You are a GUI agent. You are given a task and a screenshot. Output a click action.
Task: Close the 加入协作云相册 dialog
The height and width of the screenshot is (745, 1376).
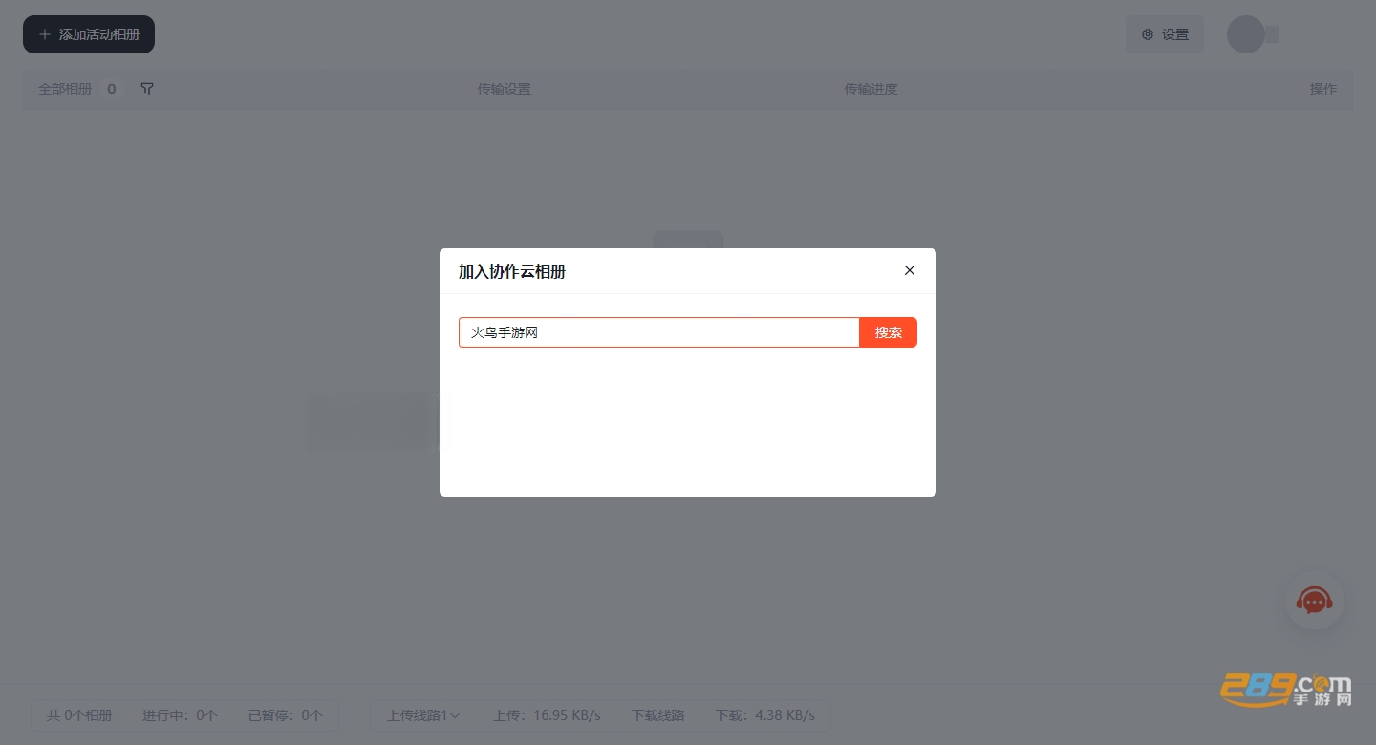pyautogui.click(x=910, y=270)
